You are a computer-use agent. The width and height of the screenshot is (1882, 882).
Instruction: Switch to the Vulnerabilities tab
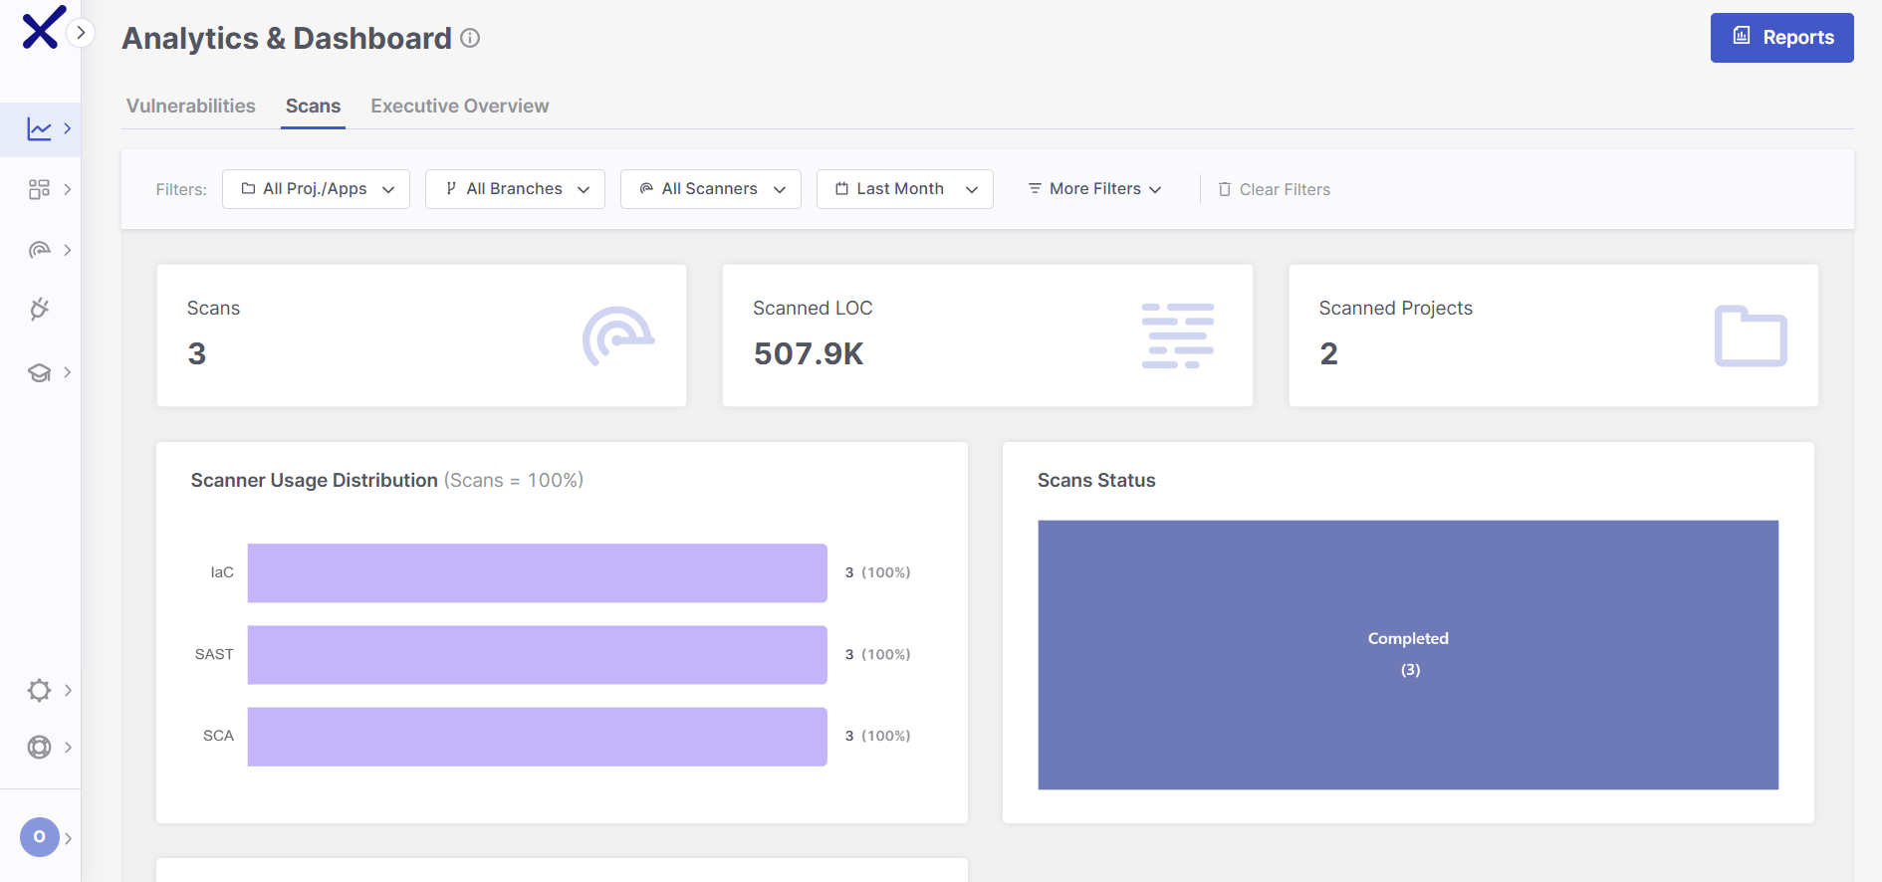191,107
